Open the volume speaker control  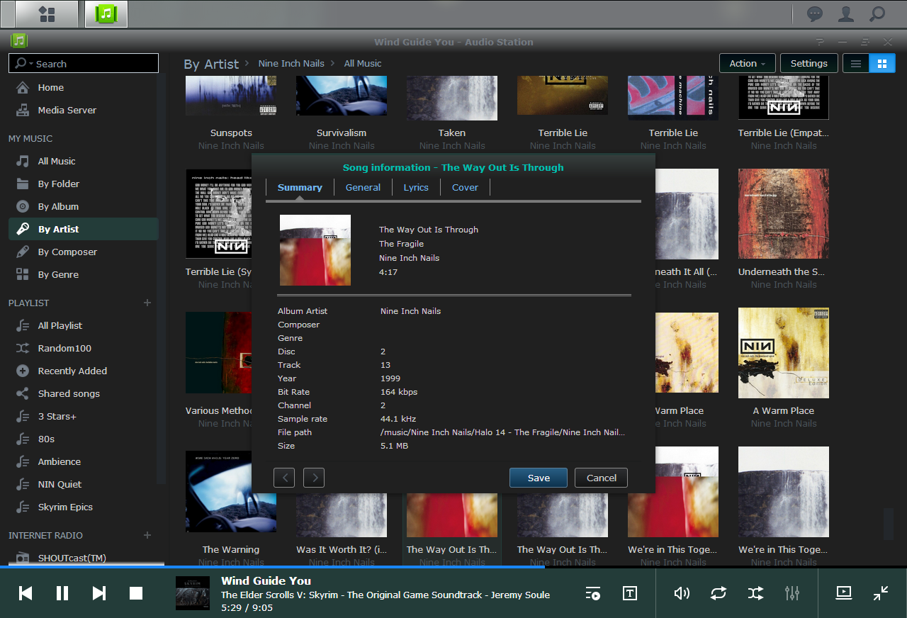pyautogui.click(x=682, y=593)
